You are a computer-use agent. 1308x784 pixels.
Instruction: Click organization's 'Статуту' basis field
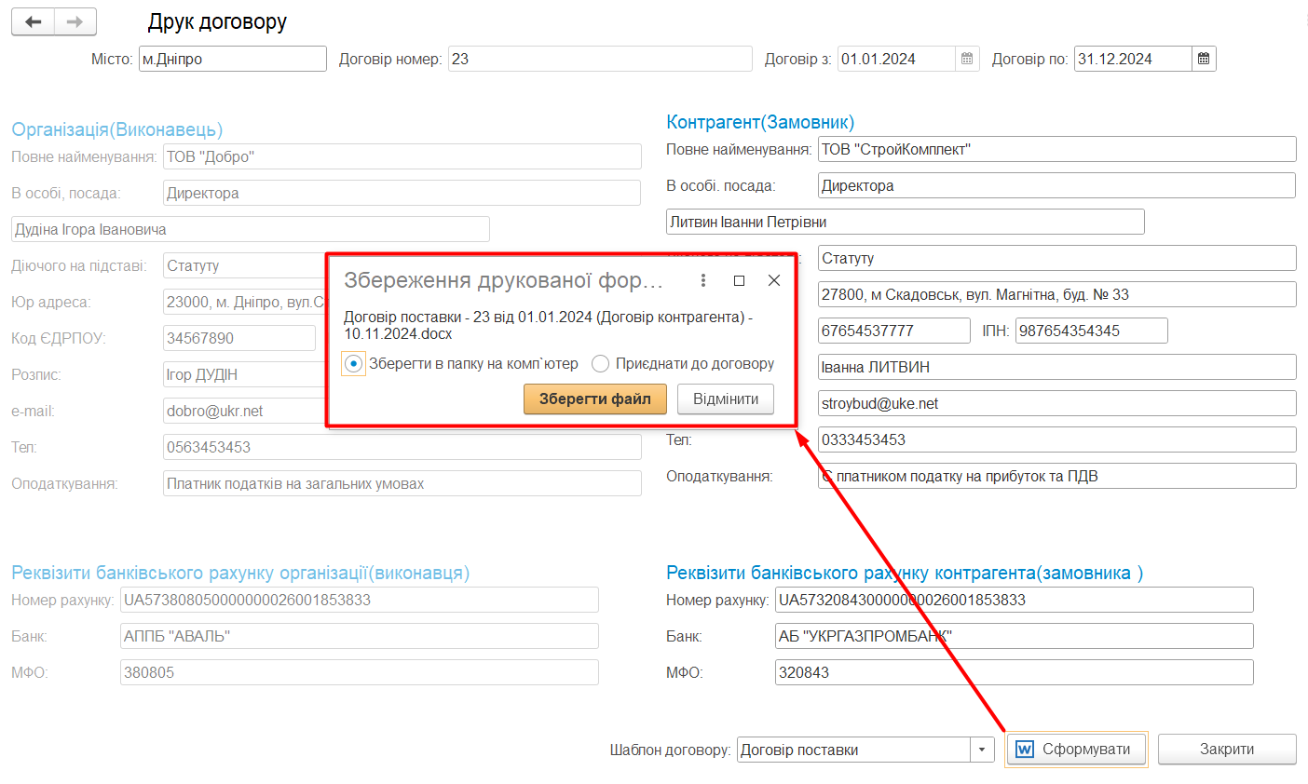point(244,265)
